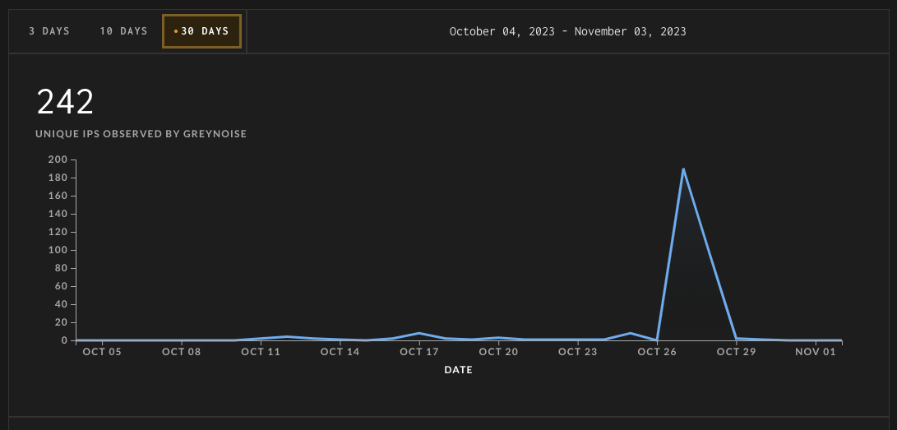Select the 30 DAYS range option
This screenshot has width=897, height=430.
click(202, 31)
